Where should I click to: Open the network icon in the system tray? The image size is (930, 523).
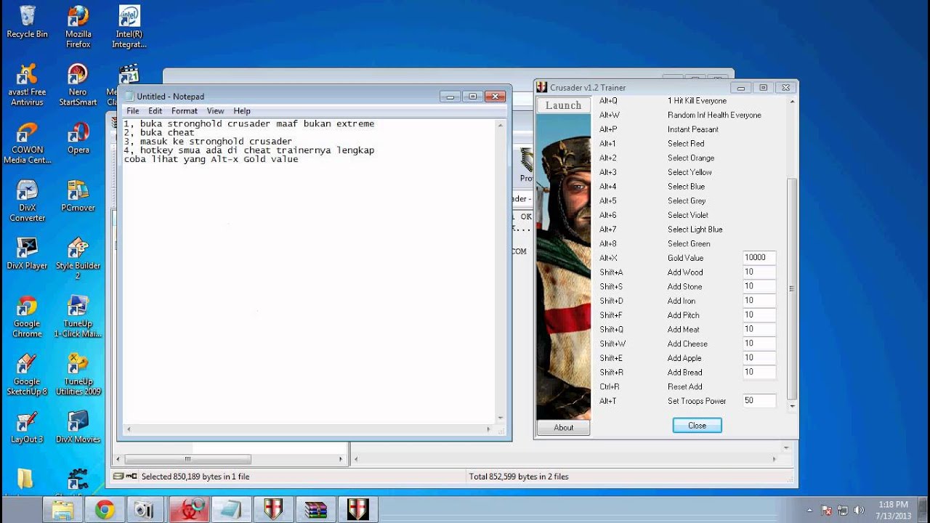[x=843, y=510]
